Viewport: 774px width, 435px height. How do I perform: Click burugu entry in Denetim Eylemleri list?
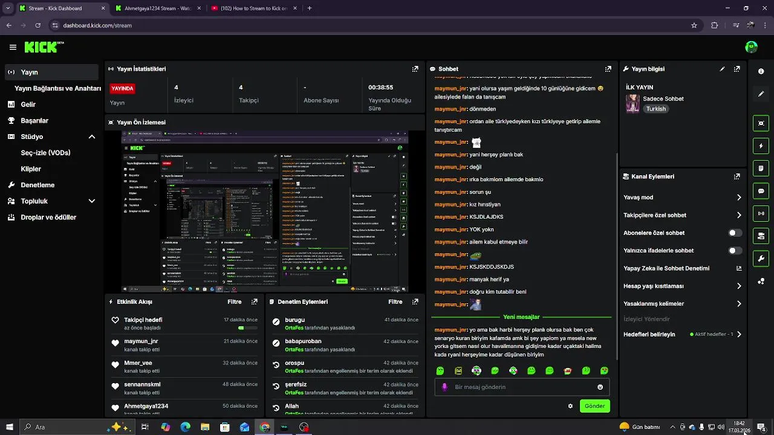point(294,320)
